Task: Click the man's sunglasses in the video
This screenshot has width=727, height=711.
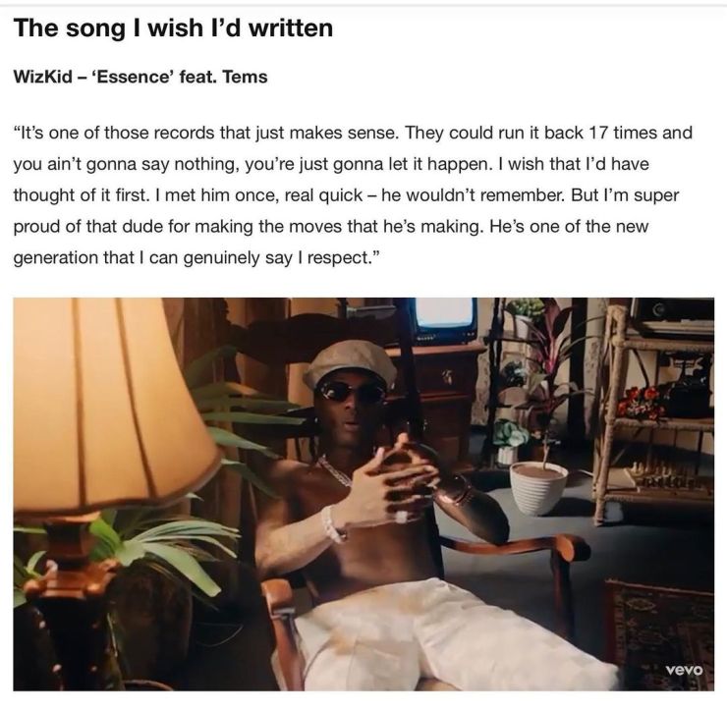Action: pyautogui.click(x=350, y=393)
